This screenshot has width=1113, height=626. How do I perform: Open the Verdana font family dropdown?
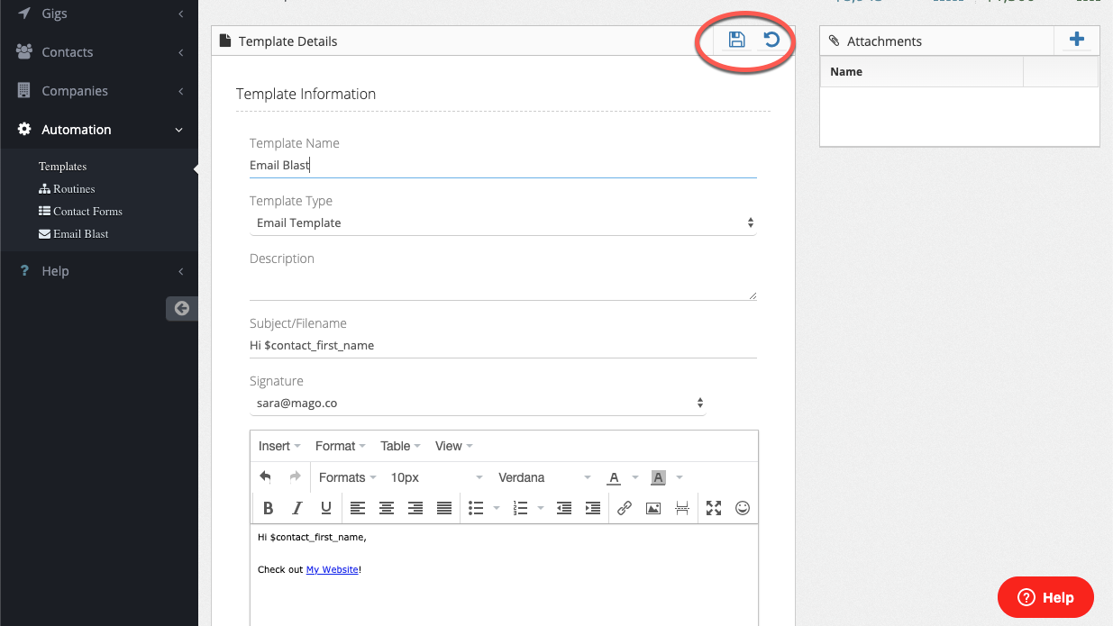click(x=543, y=477)
